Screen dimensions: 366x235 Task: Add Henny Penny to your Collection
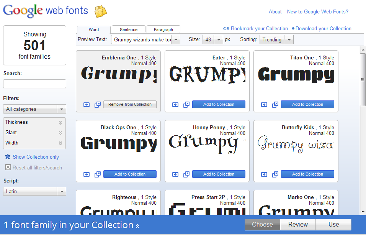tap(219, 174)
